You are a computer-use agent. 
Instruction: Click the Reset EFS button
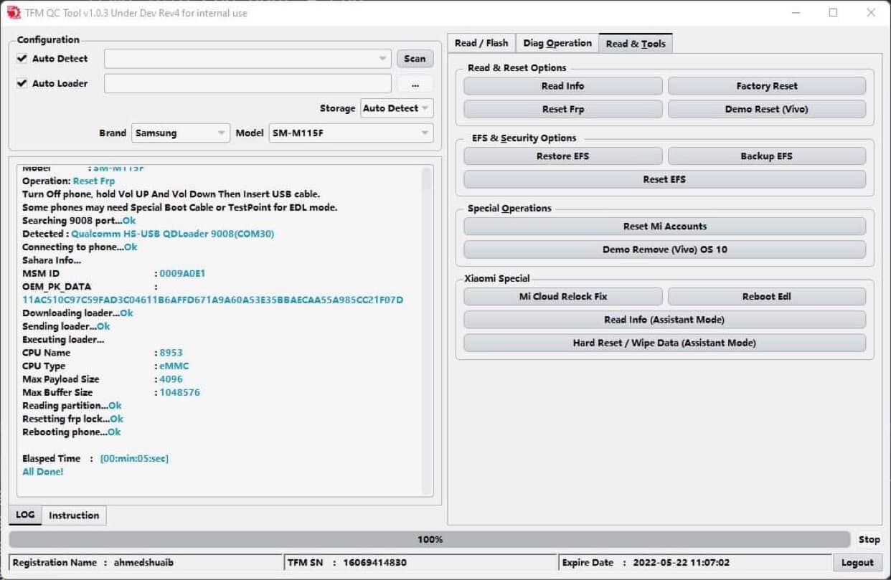pos(664,179)
